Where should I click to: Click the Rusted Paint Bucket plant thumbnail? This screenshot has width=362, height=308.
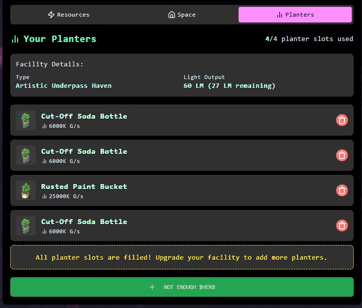click(25, 190)
